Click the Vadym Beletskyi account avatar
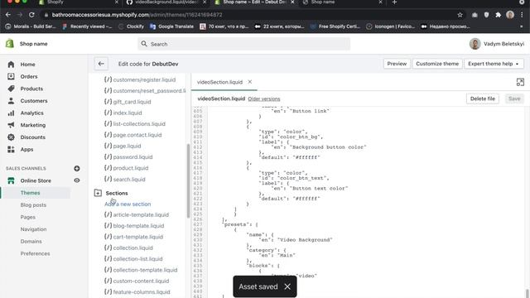The height and width of the screenshot is (298, 530). point(475,44)
